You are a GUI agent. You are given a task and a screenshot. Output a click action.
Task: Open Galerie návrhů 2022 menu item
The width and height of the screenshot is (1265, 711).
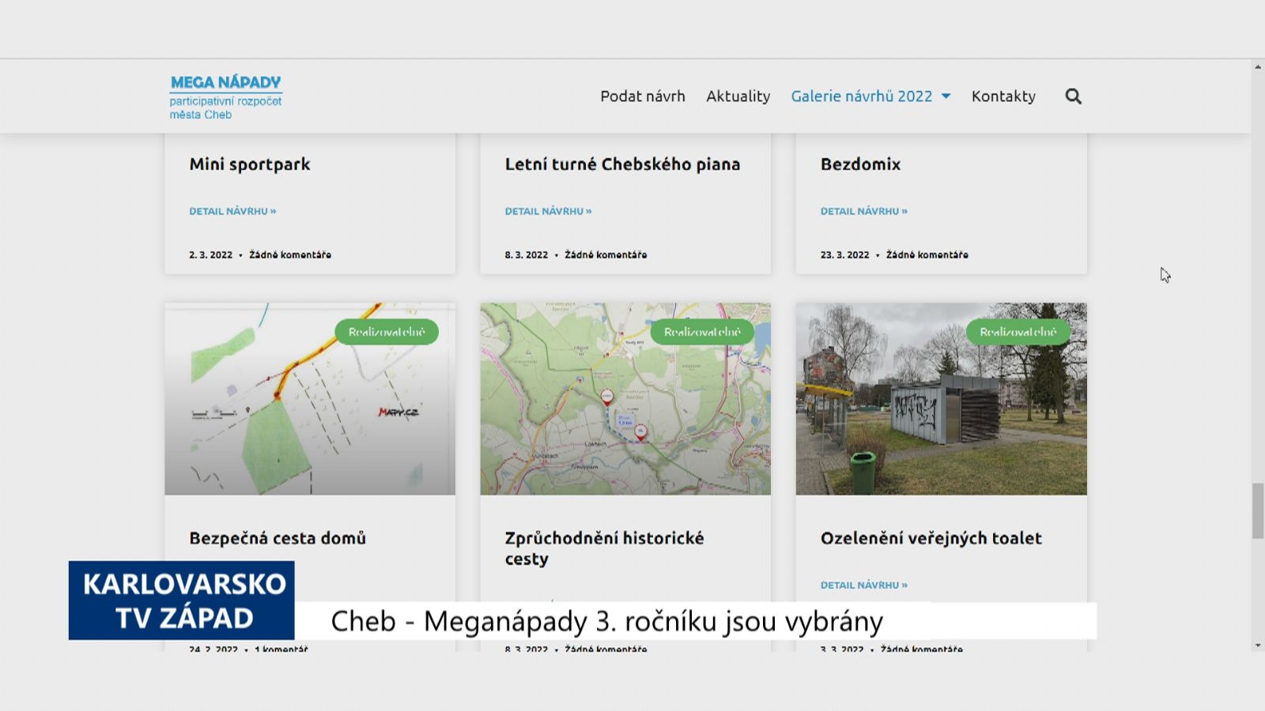(862, 96)
